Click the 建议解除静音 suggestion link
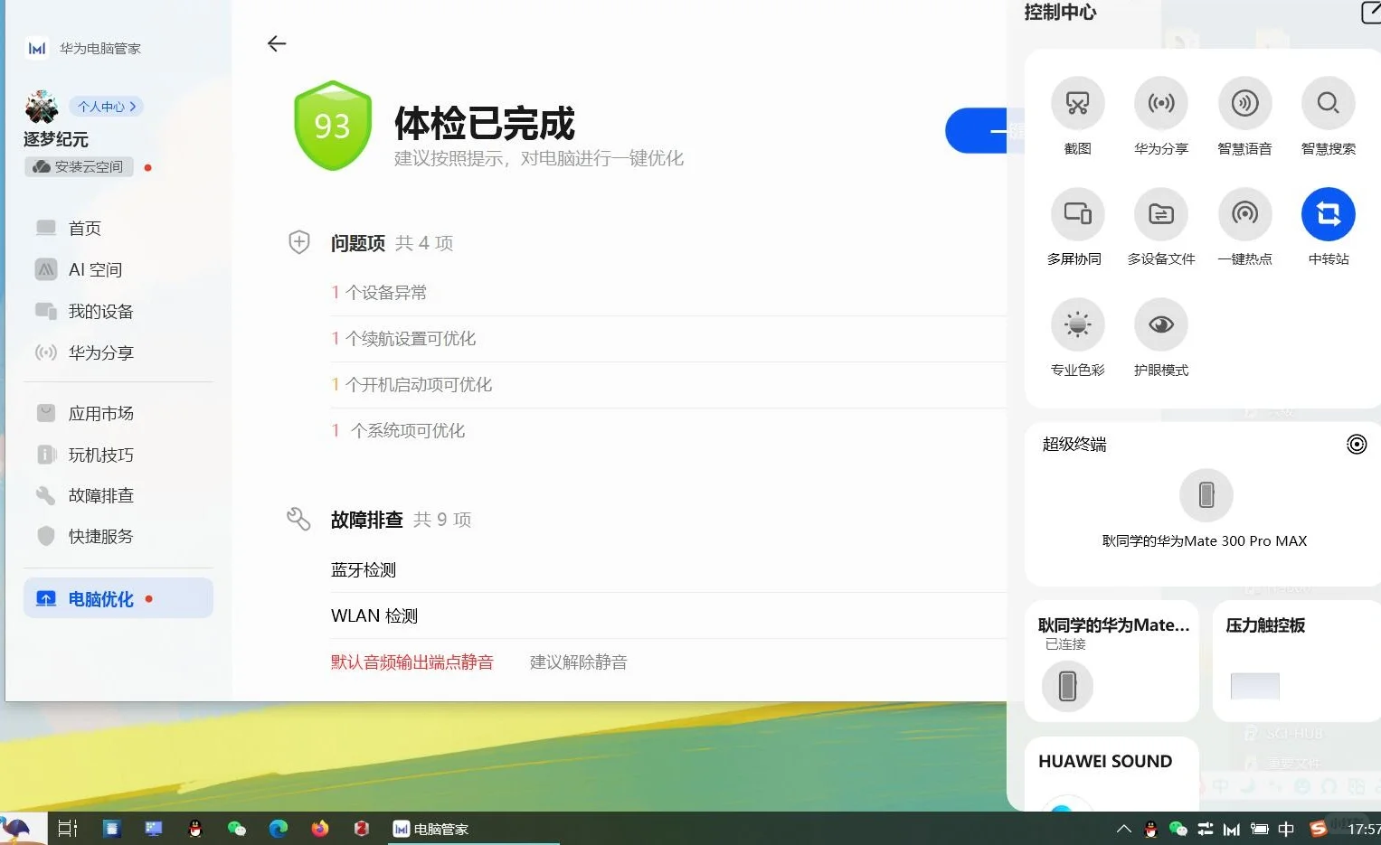Screen dimensions: 1381x845 (x=577, y=661)
